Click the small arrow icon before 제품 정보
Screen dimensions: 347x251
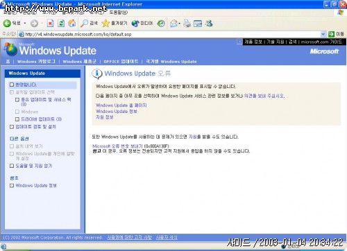pyautogui.click(x=239, y=42)
